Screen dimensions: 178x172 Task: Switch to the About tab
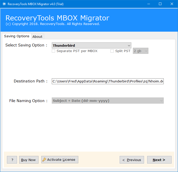coord(37,36)
